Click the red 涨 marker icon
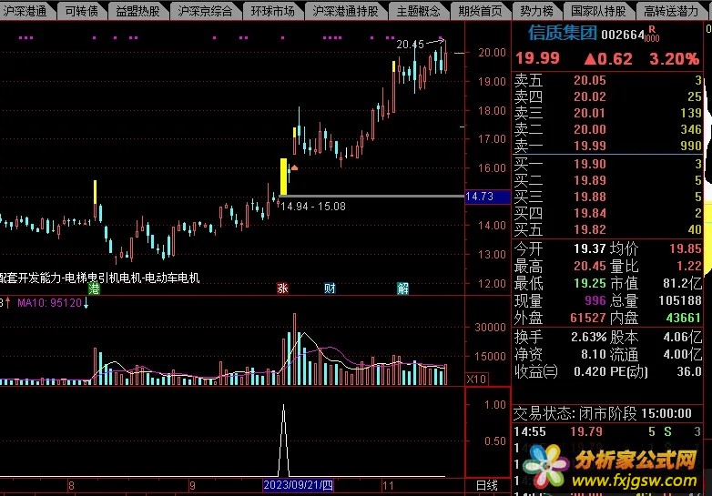 click(x=282, y=288)
